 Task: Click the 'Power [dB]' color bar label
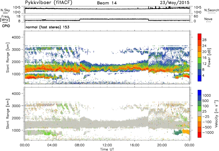(x=209, y=58)
